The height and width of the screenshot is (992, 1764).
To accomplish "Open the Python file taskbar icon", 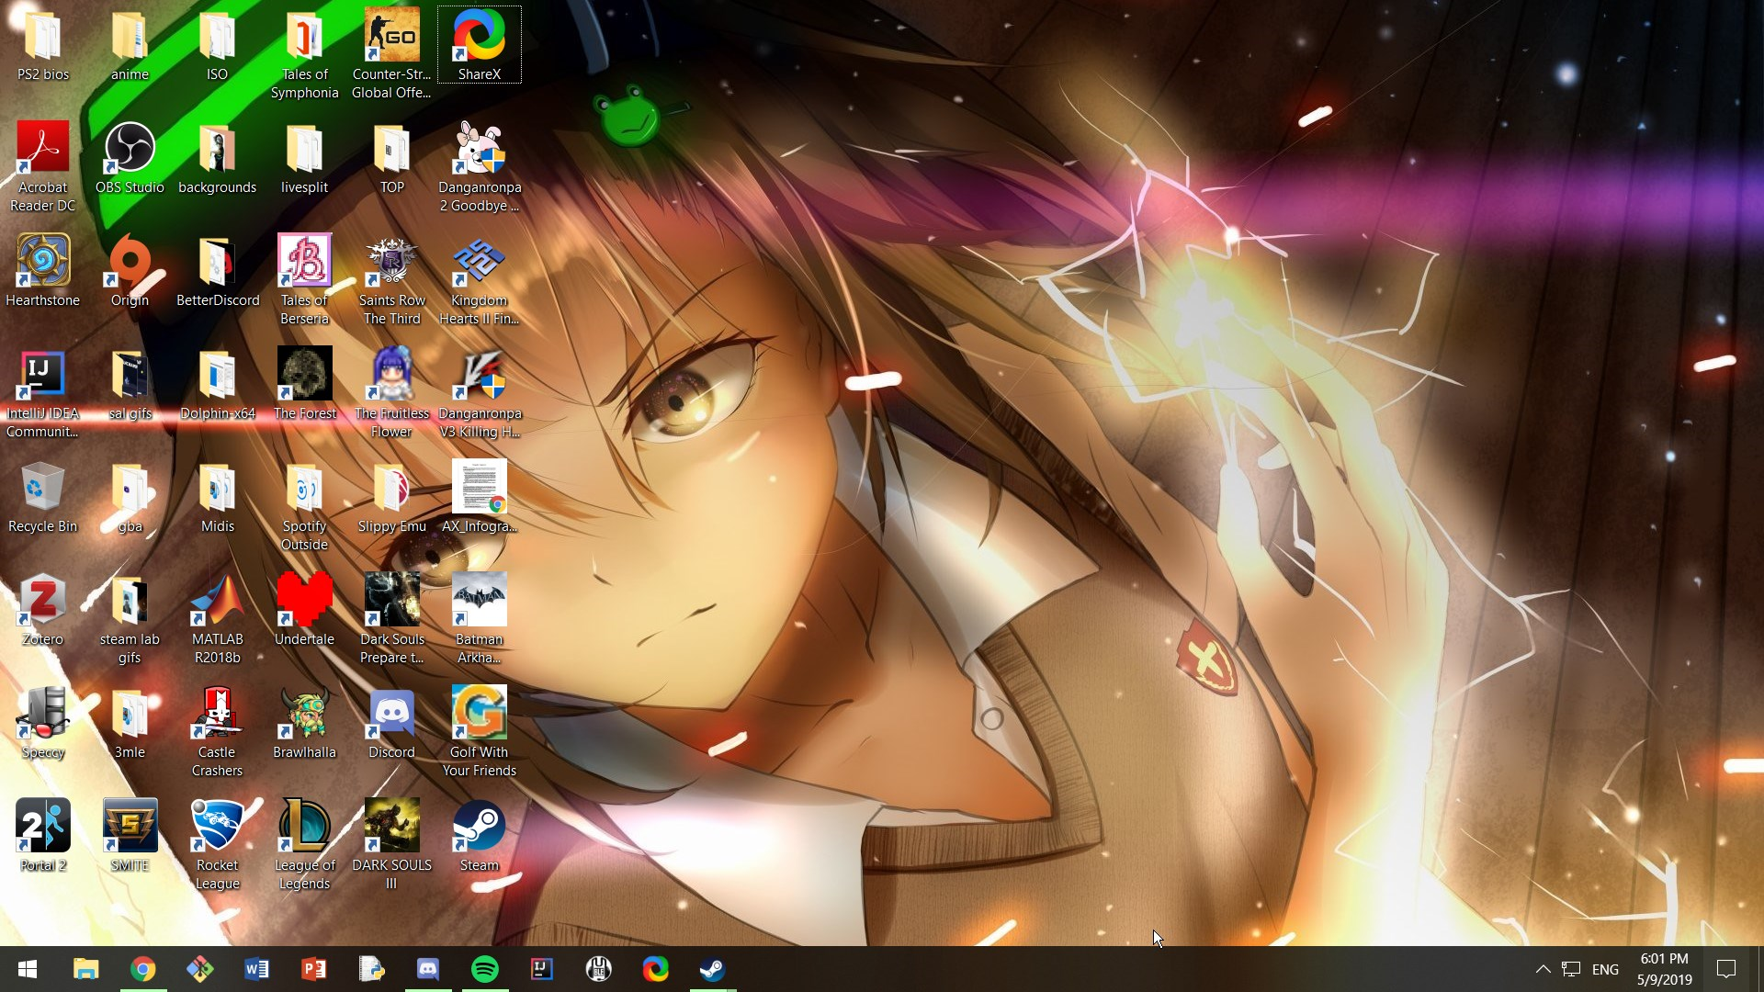I will 370,969.
